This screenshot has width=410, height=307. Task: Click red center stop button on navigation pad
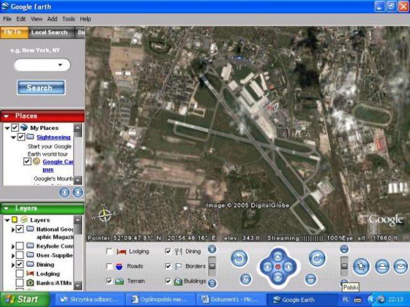click(278, 267)
